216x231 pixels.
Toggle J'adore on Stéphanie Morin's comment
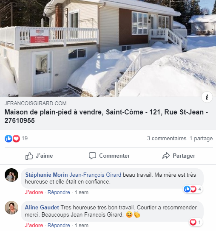[x=34, y=192]
